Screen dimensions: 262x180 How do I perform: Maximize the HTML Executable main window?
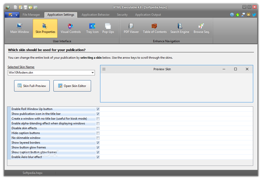tap(249, 7)
